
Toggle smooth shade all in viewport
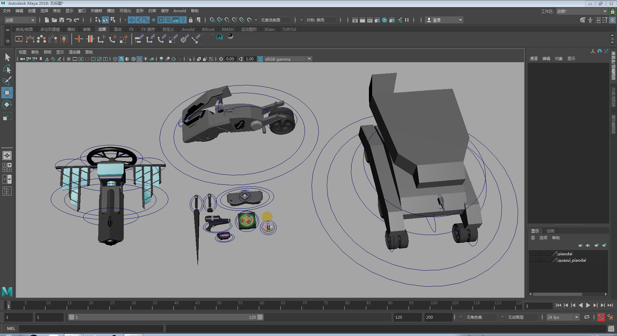(121, 59)
